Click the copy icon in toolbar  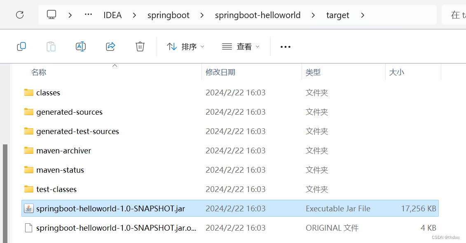[21, 46]
